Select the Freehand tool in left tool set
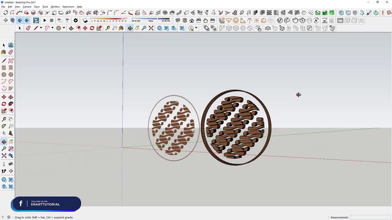392x220 pixels. click(x=11, y=61)
